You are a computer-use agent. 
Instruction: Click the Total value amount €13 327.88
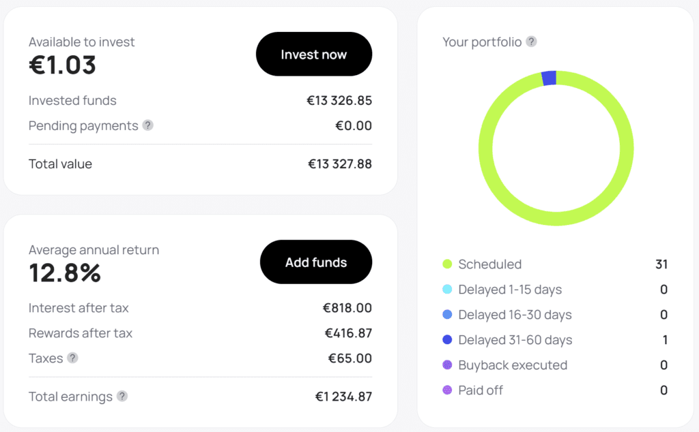[340, 164]
